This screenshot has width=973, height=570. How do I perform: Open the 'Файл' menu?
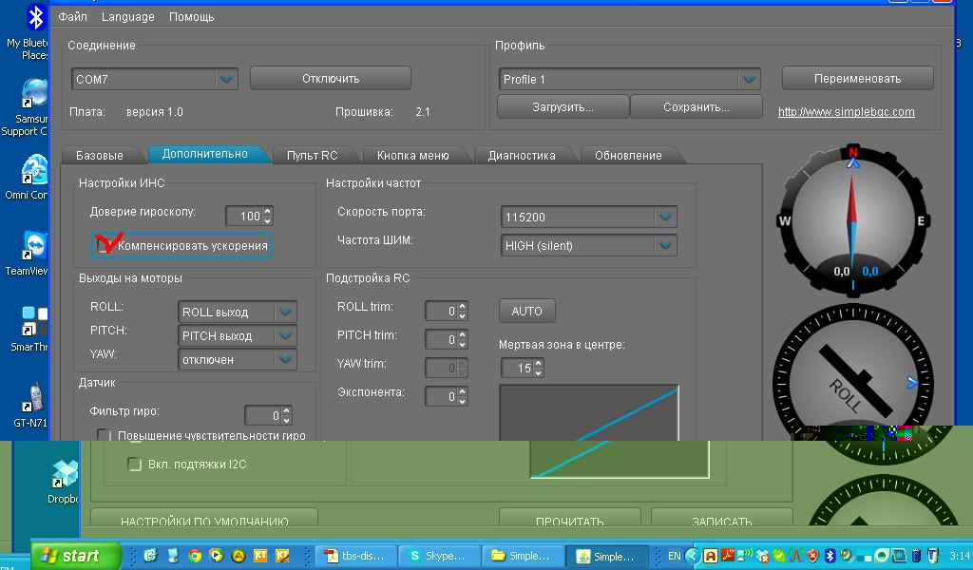72,17
